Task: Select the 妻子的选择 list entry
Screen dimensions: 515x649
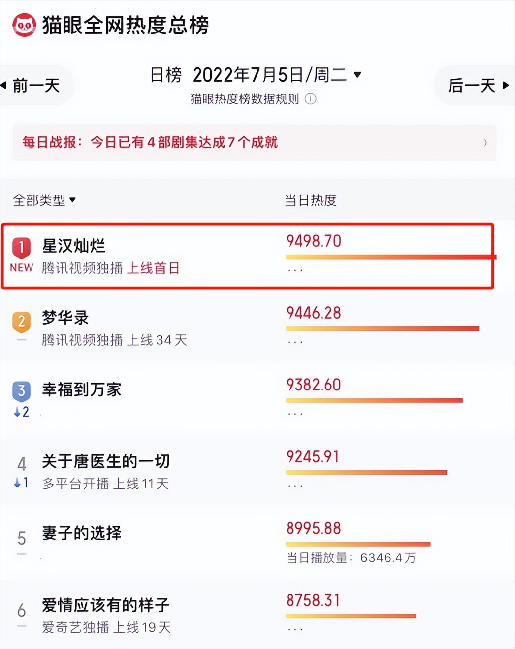Action: click(x=82, y=533)
